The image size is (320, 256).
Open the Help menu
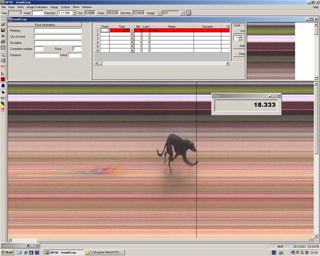[315, 7]
